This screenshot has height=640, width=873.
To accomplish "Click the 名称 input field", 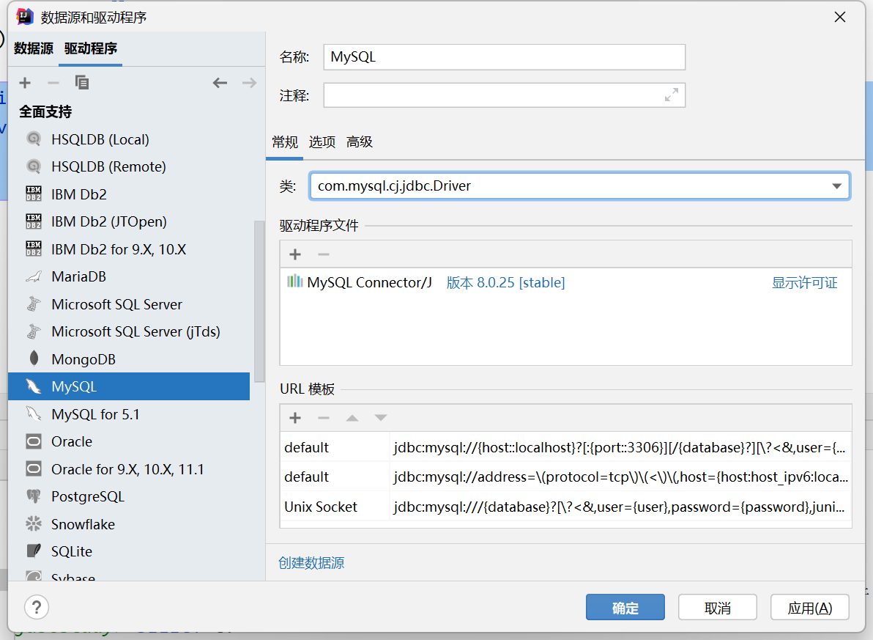I will tap(505, 57).
